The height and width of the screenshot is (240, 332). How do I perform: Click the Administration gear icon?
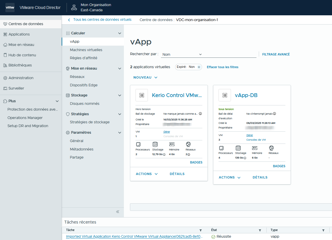tap(5, 78)
